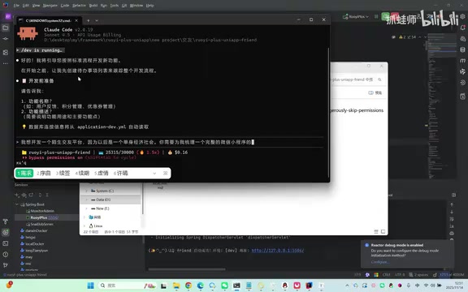Screen dimensions: 468x292
Task: Open the RuoyiPlus run configuration dropdown
Action: click(x=356, y=17)
